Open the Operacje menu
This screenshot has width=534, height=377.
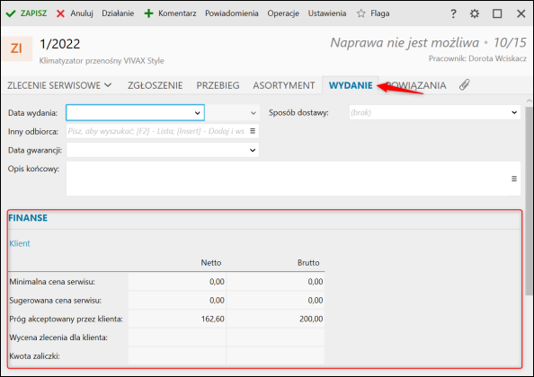283,13
